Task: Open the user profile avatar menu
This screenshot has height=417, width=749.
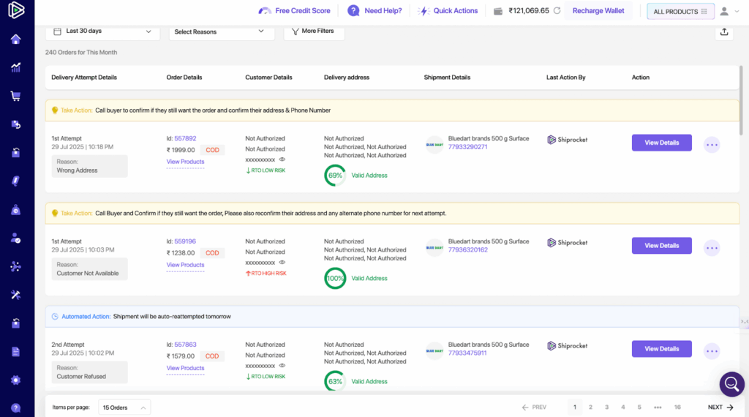Action: pos(725,11)
